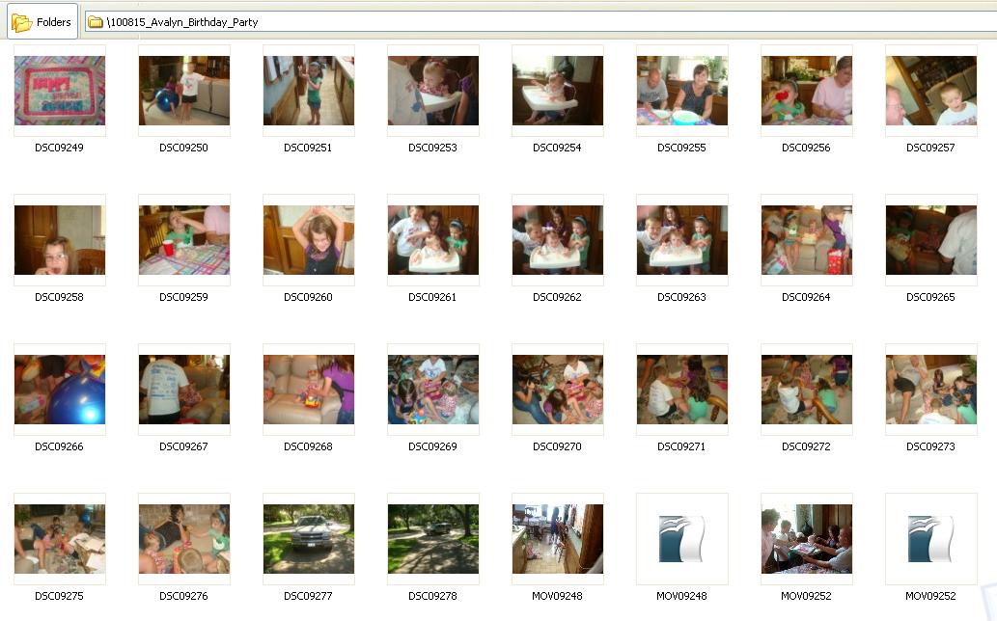Select the DSC09268 photo thumbnail
Image resolution: width=997 pixels, height=621 pixels.
point(309,390)
